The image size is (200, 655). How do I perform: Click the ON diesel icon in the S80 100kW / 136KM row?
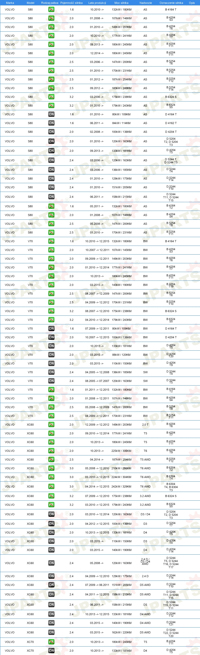(51, 132)
